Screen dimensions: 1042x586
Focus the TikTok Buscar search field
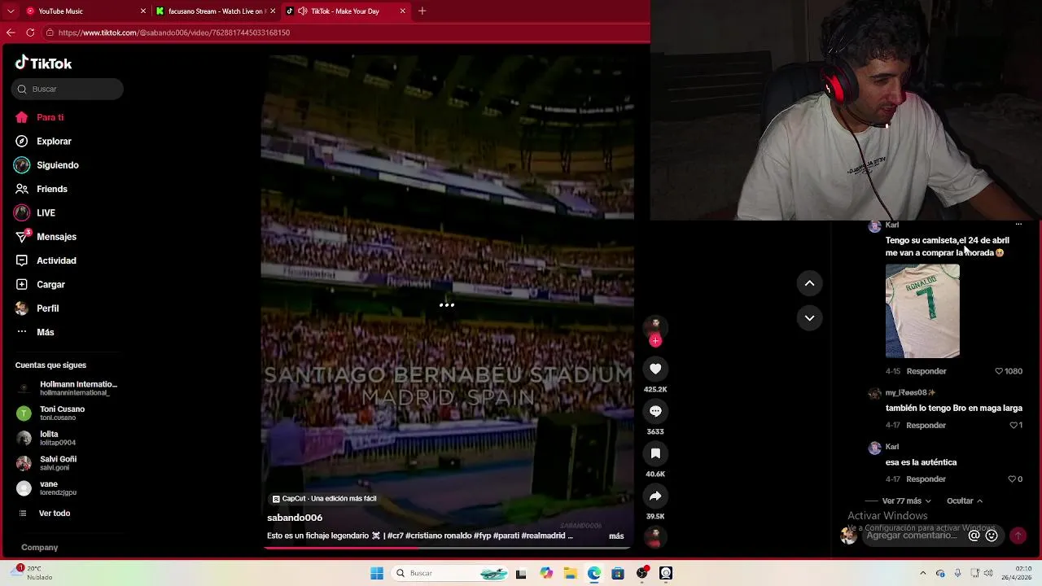(x=68, y=89)
